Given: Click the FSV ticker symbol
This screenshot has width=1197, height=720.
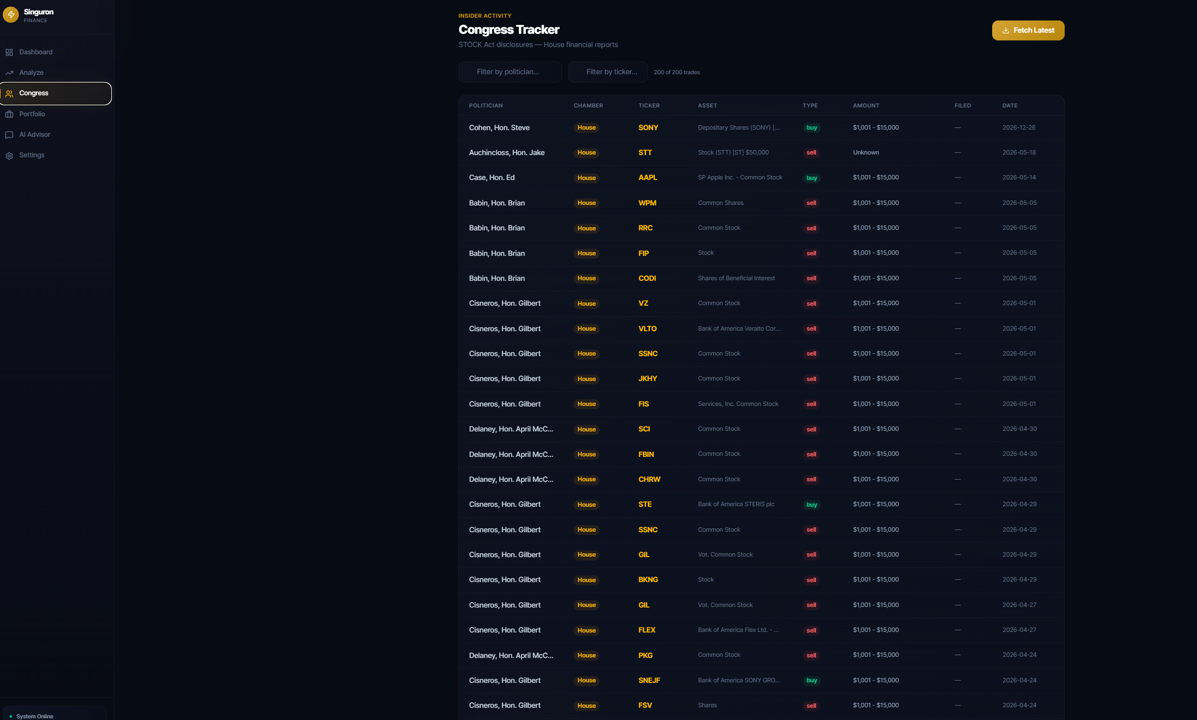Looking at the screenshot, I should (x=645, y=705).
